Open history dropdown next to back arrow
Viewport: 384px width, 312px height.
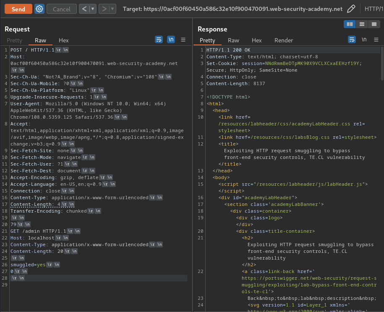[93, 9]
